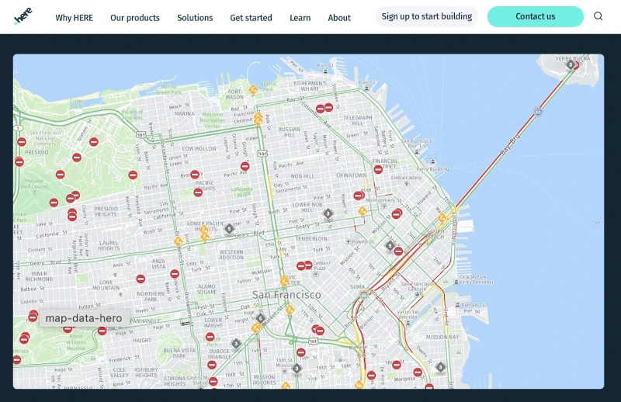Click the MISSION BAY label
Image resolution: width=621 pixels, height=402 pixels.
tap(442, 337)
